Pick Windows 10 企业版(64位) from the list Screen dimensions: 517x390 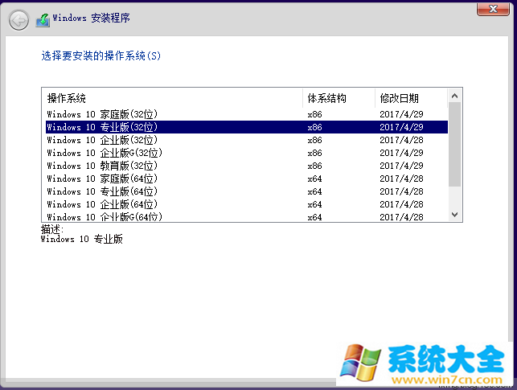[x=105, y=204]
